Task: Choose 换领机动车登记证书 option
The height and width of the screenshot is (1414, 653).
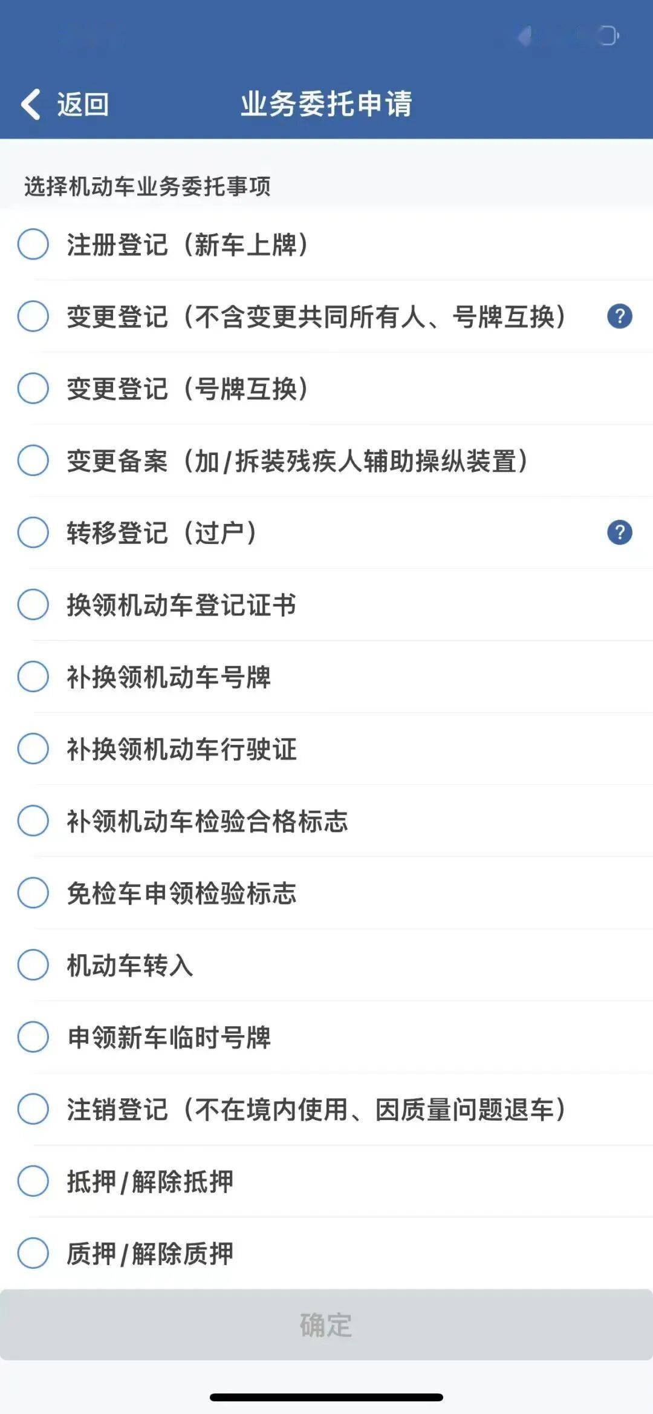Action: [x=33, y=604]
